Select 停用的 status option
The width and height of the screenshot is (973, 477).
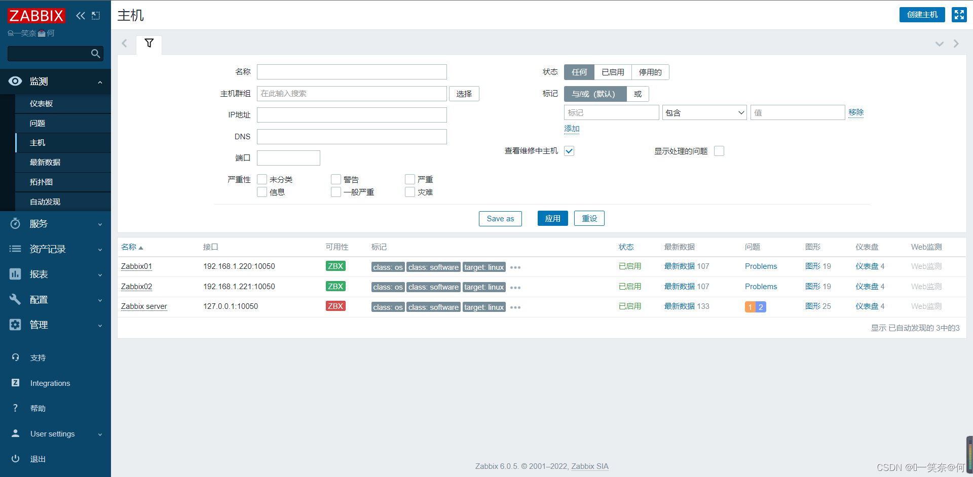tap(650, 72)
